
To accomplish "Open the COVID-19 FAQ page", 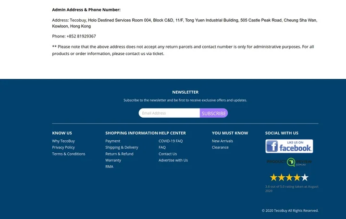I will pyautogui.click(x=171, y=141).
